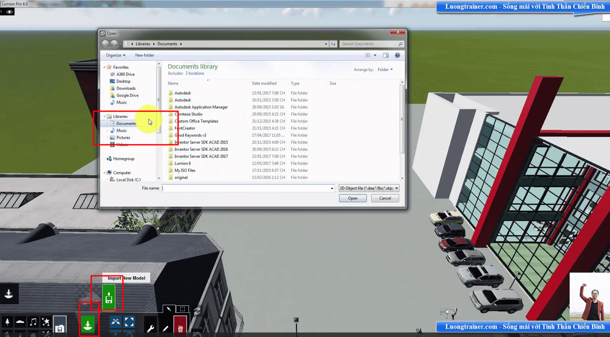
Task: Select Music under Libraries
Action: [122, 131]
